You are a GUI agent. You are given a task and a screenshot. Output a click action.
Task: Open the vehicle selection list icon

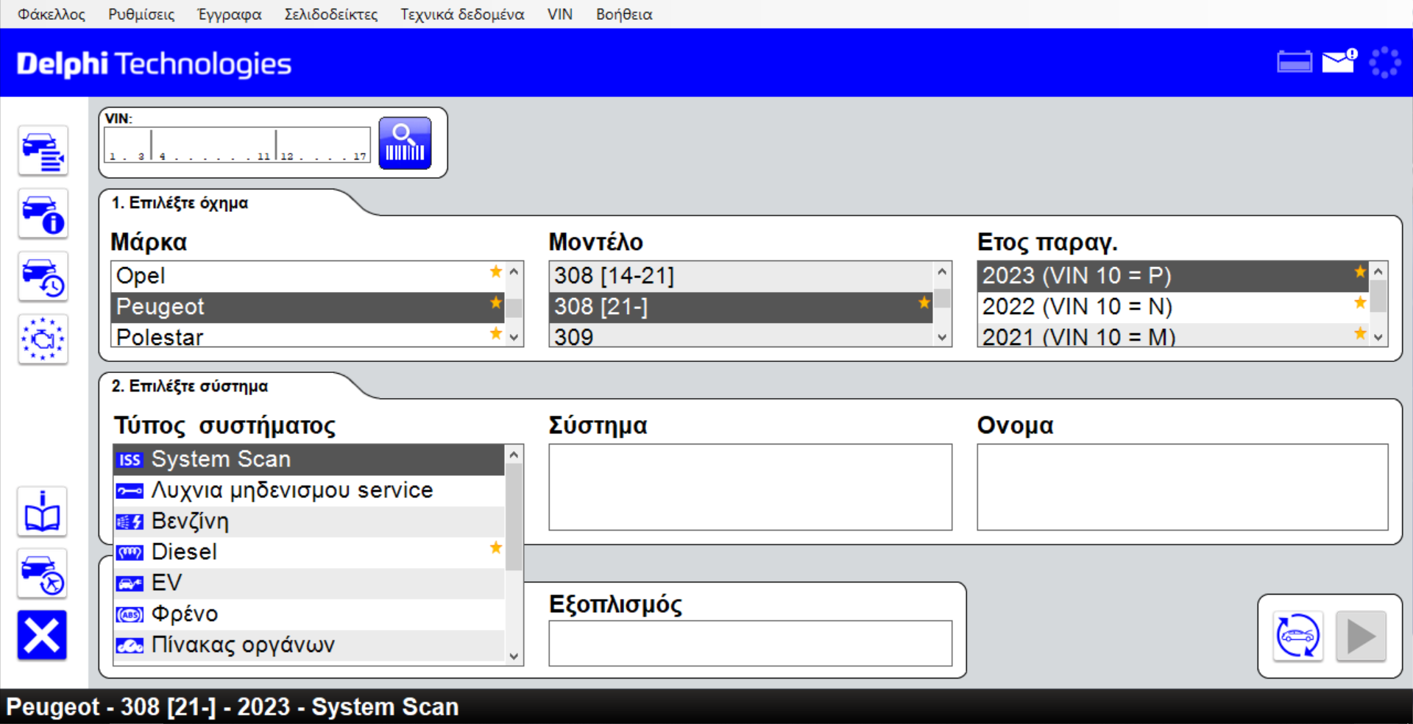tap(43, 151)
